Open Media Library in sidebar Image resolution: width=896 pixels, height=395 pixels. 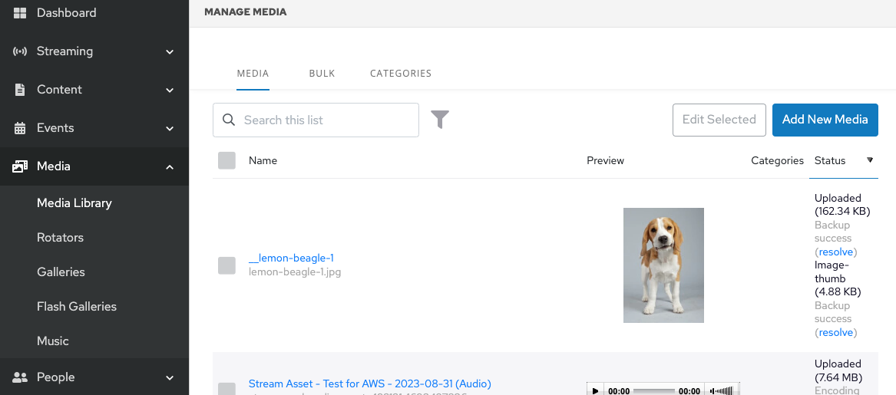[x=74, y=203]
